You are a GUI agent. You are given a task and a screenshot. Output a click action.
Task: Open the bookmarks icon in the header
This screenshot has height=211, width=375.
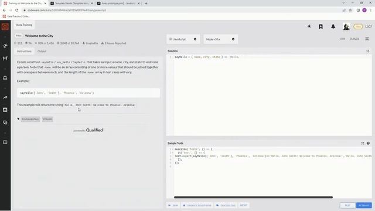click(321, 26)
